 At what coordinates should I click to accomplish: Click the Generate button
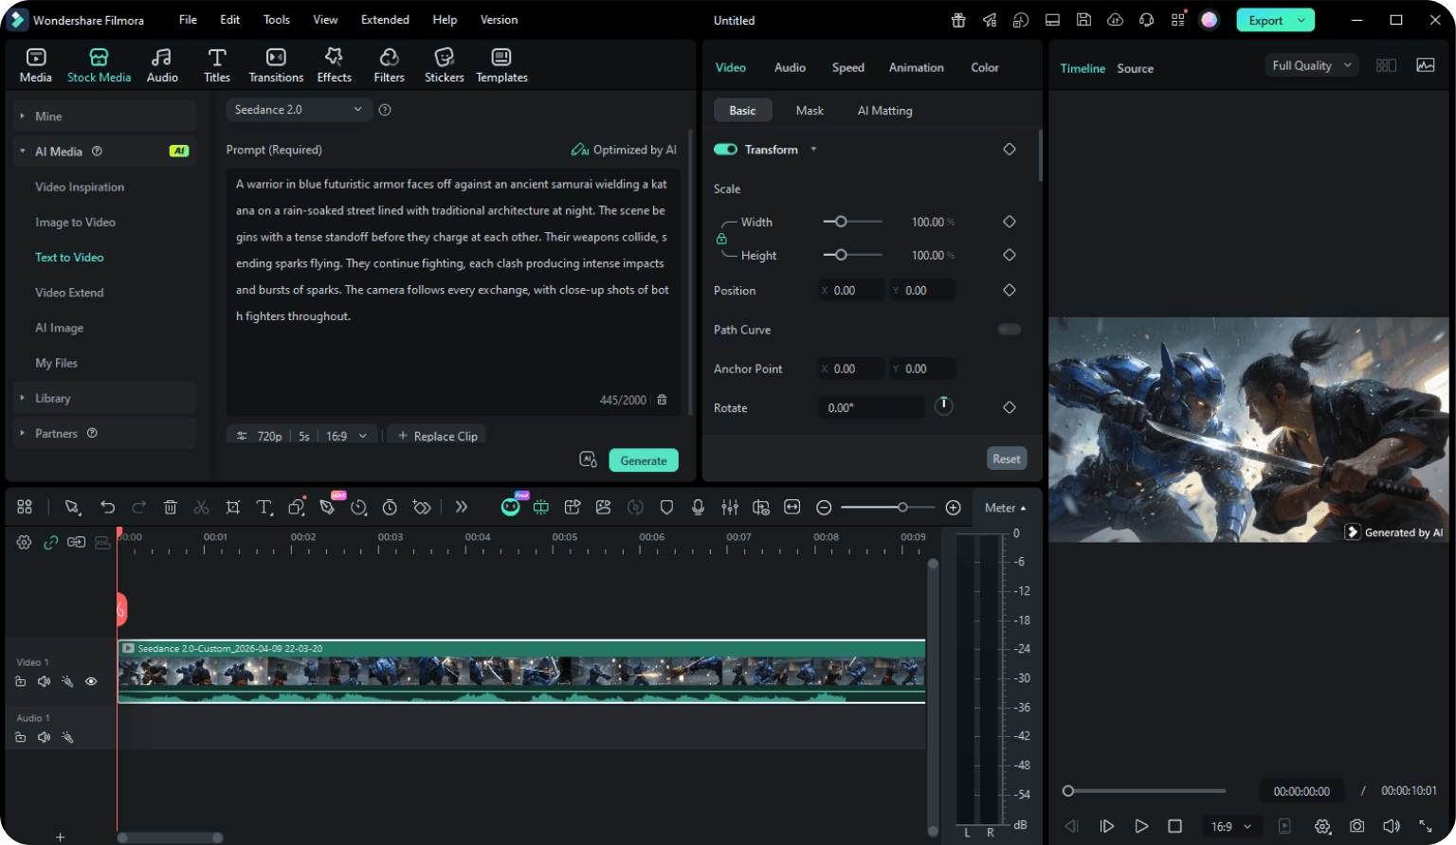click(644, 460)
